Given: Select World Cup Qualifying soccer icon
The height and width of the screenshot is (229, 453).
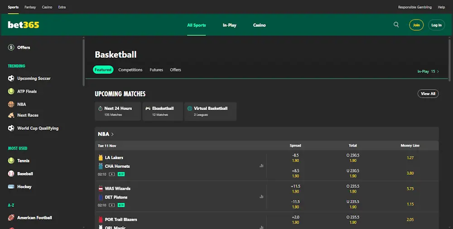Looking at the screenshot, I should 11,128.
